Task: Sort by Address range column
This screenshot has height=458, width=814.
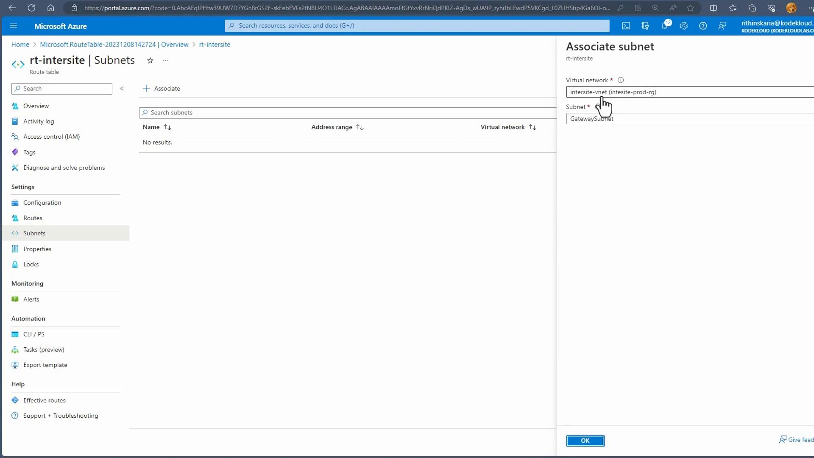Action: (x=337, y=127)
